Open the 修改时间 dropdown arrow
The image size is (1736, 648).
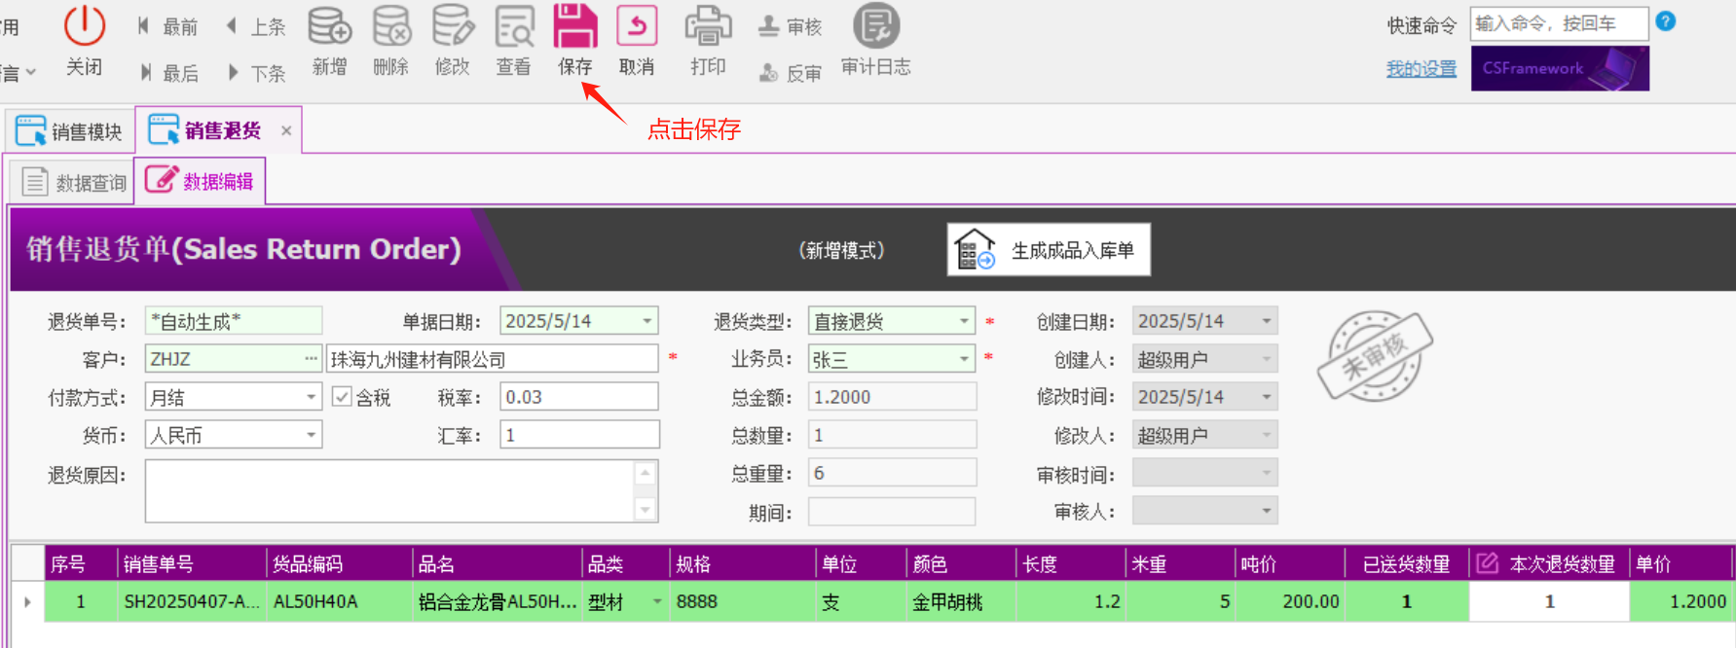[1267, 397]
